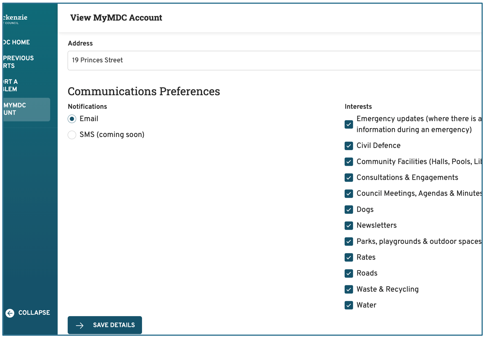Select the SMS (coming soon) radio option
485x338 pixels.
click(72, 135)
